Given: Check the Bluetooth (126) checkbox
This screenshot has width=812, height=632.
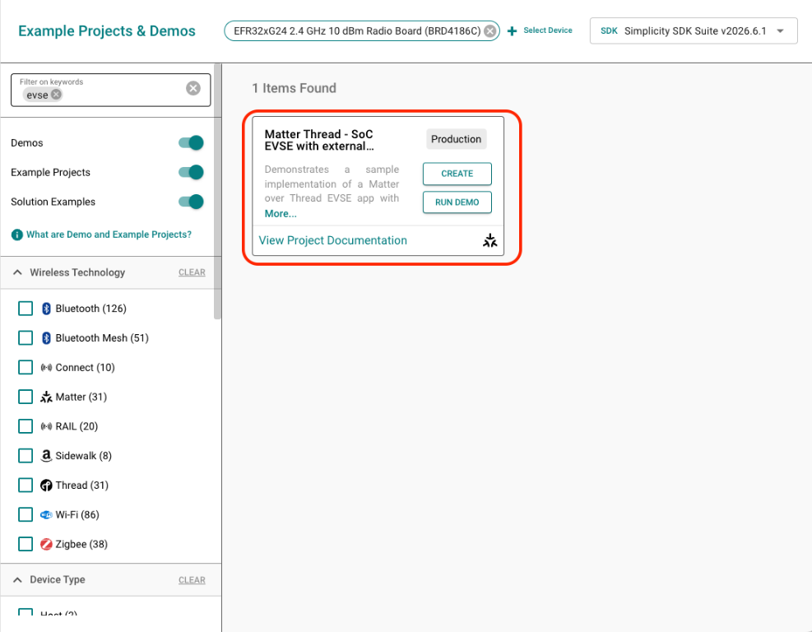Looking at the screenshot, I should click(x=26, y=309).
